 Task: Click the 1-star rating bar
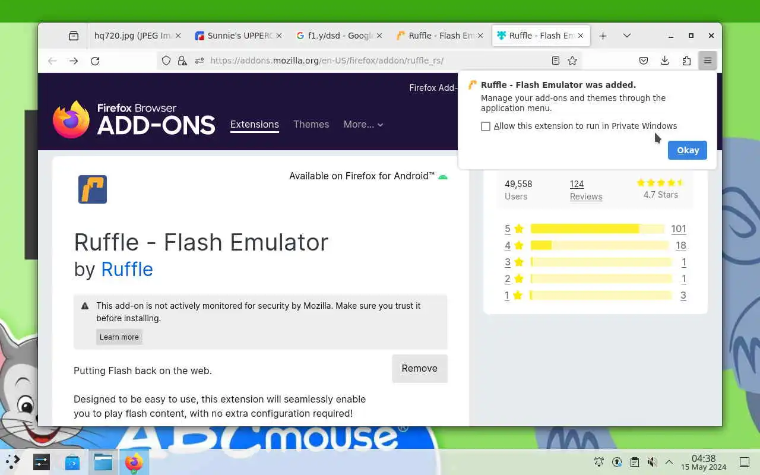click(601, 295)
